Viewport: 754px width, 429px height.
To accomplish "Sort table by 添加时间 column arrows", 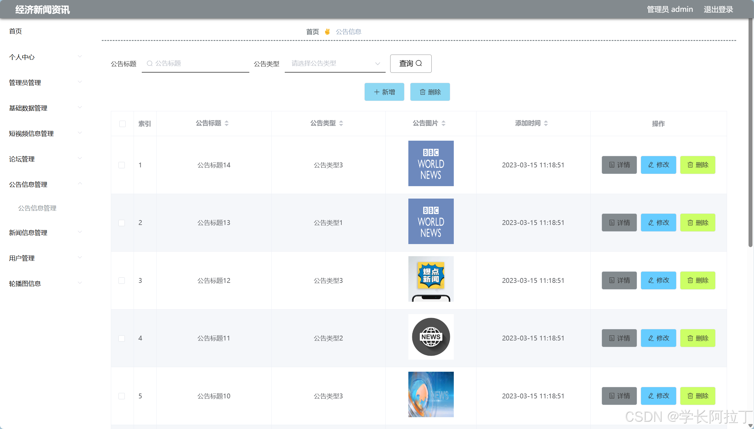I will coord(546,123).
